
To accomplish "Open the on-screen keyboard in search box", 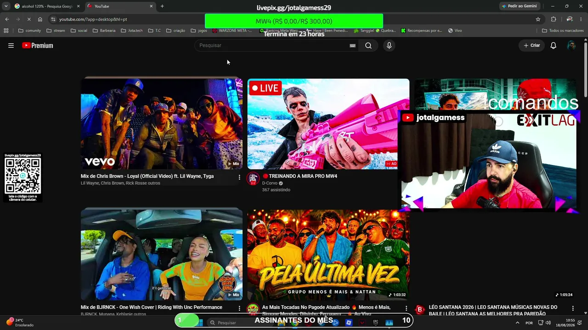I will (x=352, y=45).
